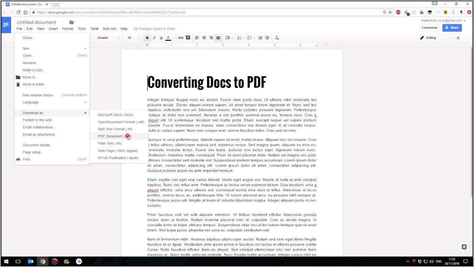Image resolution: width=474 pixels, height=267 pixels.
Task: Click Print in the File menu
Action: [52, 159]
